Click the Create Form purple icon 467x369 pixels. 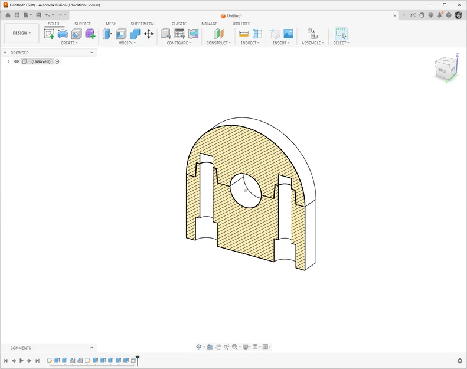pos(90,34)
